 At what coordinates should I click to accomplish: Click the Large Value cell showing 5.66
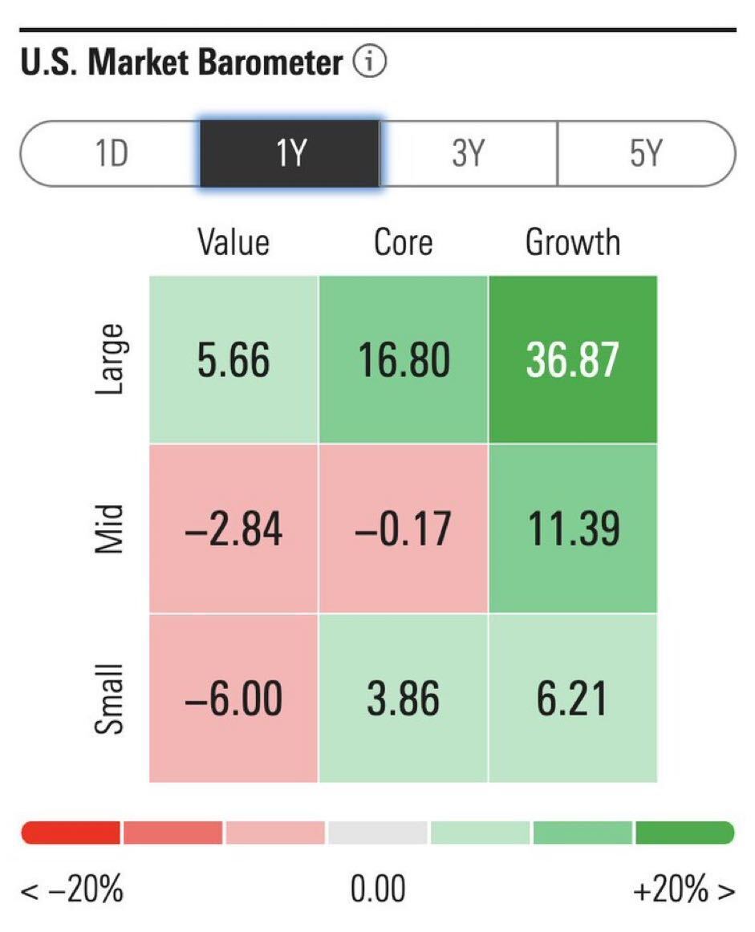click(x=233, y=359)
